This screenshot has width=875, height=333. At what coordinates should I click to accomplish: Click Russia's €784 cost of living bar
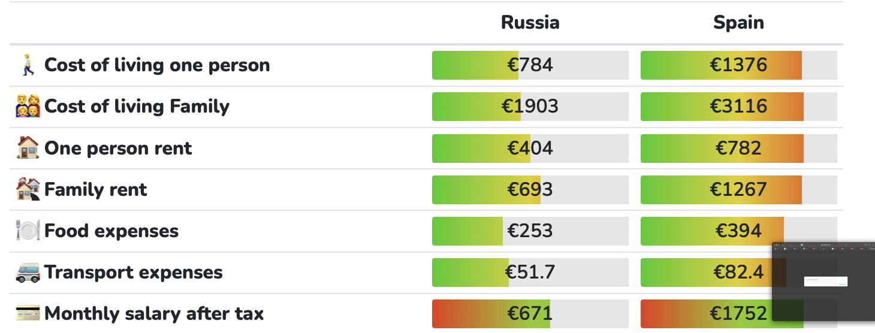pyautogui.click(x=530, y=65)
